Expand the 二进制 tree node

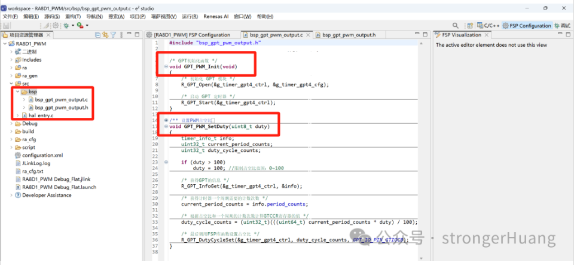click(x=11, y=51)
